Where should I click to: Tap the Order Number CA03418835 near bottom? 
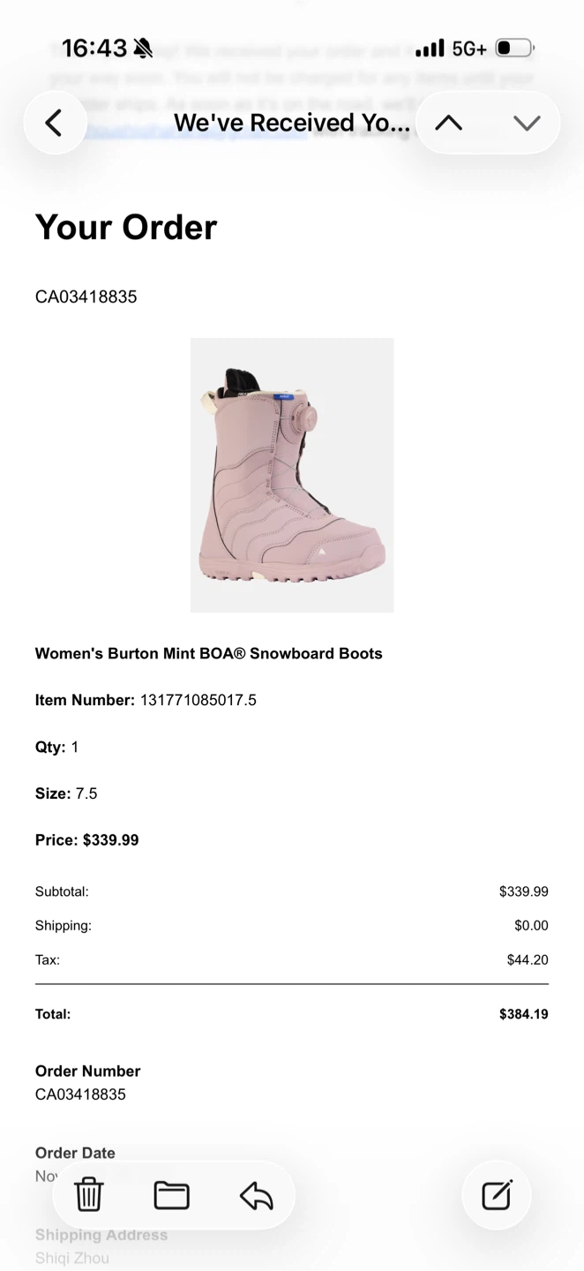click(x=80, y=1094)
